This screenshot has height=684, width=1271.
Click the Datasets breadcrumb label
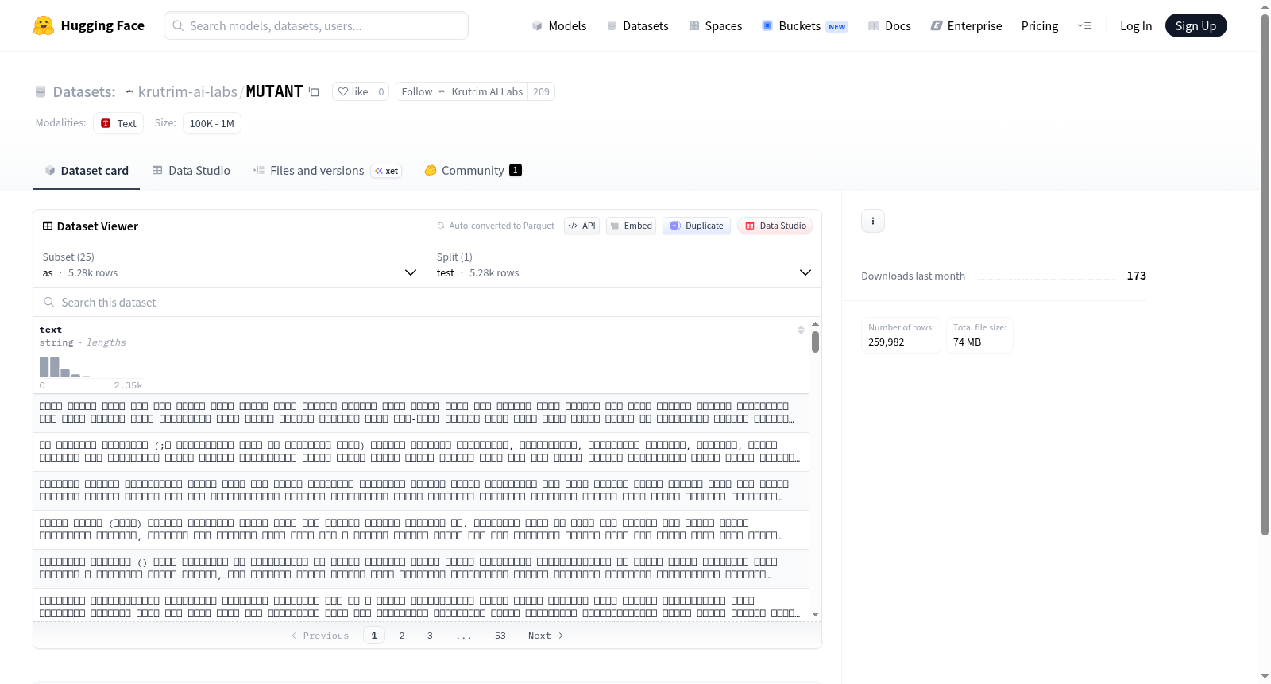[84, 91]
